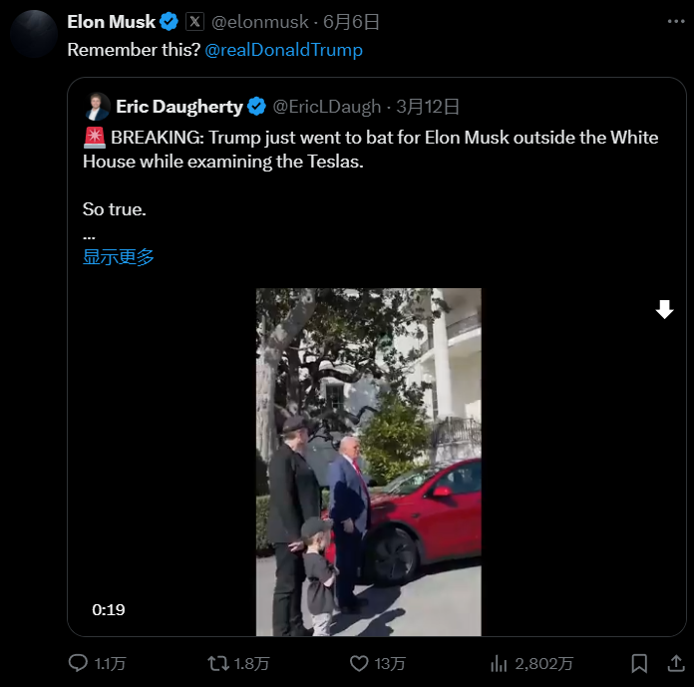Reply to Elon Musk's post

click(79, 662)
